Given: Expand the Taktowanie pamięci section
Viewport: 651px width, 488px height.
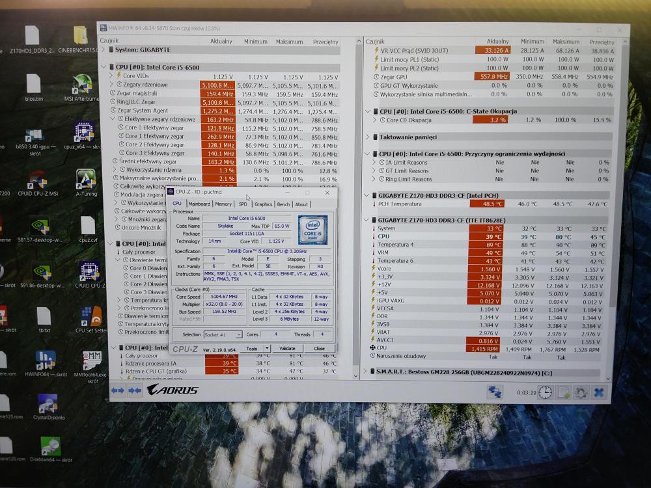Looking at the screenshot, I should pos(368,137).
